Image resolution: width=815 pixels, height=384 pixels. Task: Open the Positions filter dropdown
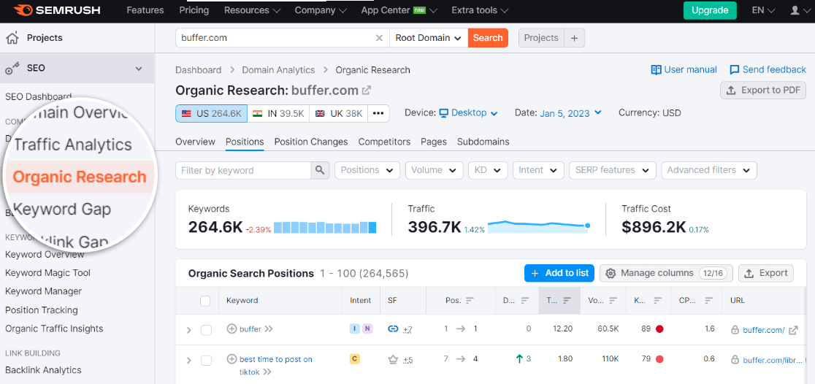coord(367,170)
